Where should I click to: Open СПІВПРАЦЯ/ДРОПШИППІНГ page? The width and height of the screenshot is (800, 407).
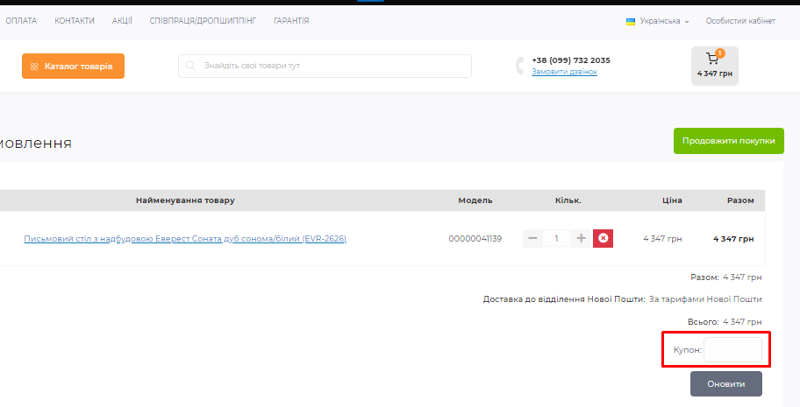pyautogui.click(x=203, y=20)
